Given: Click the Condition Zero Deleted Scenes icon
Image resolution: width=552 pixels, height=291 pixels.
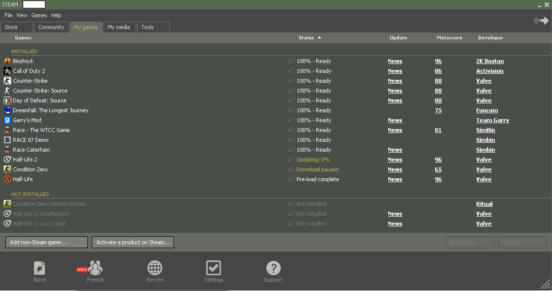Looking at the screenshot, I should 7,204.
